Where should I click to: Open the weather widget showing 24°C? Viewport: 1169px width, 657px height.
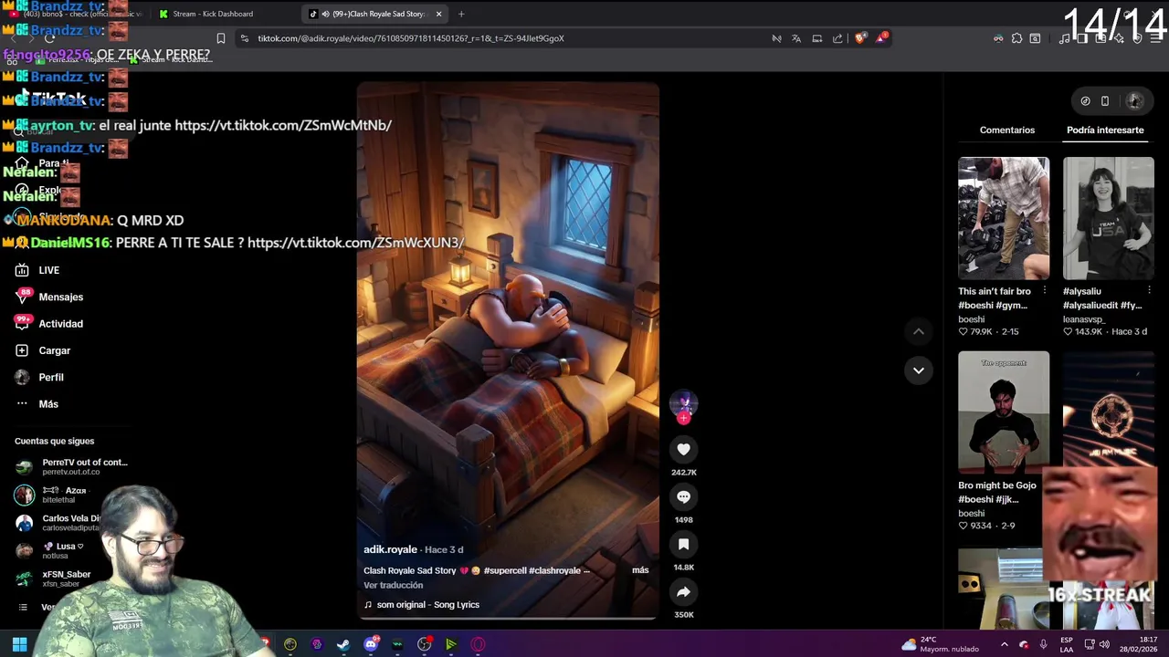click(x=940, y=644)
